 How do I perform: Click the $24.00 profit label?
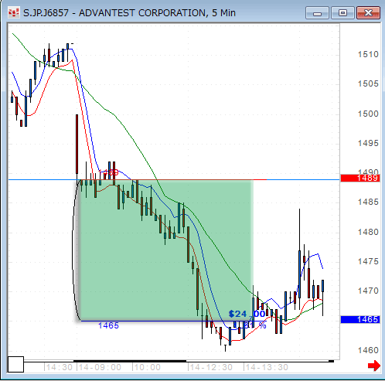(247, 314)
